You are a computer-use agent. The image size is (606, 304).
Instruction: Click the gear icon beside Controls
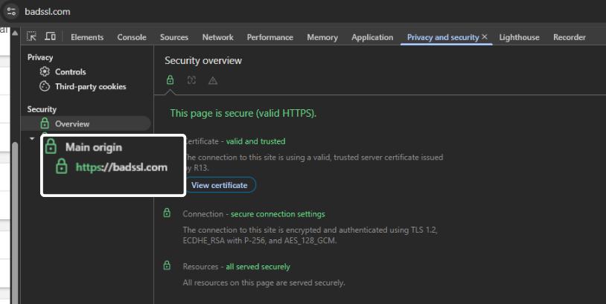click(x=45, y=71)
